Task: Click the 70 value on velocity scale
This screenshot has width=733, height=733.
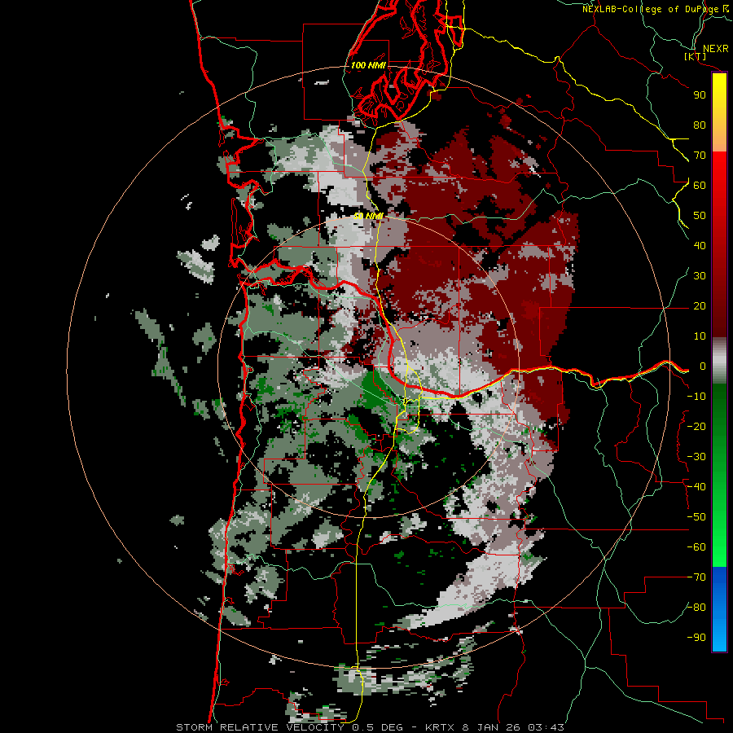Action: point(700,156)
